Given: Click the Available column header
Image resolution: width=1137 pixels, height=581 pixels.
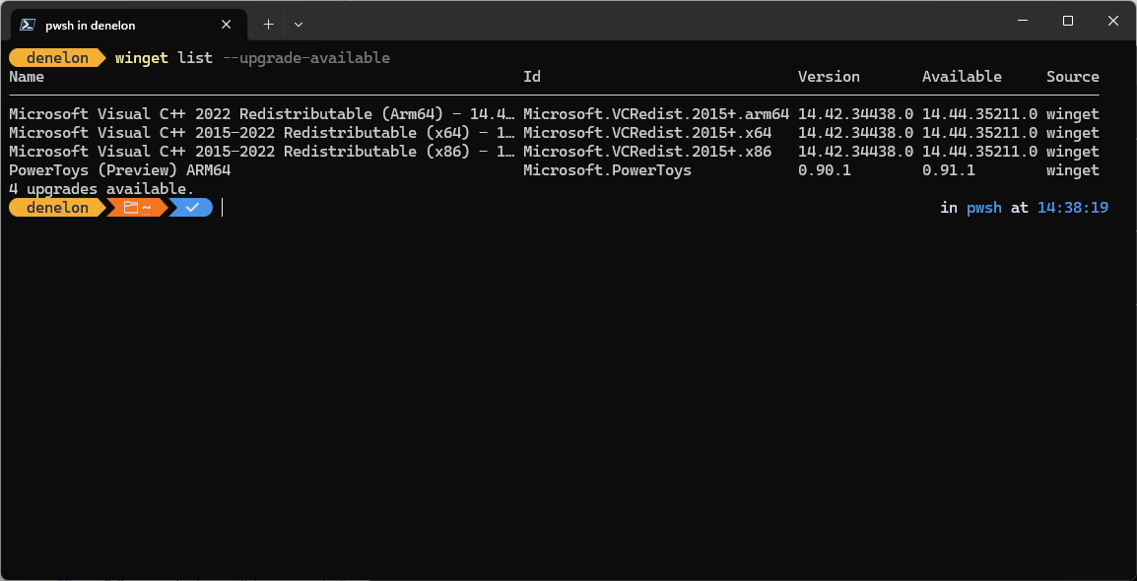Looking at the screenshot, I should tap(962, 77).
